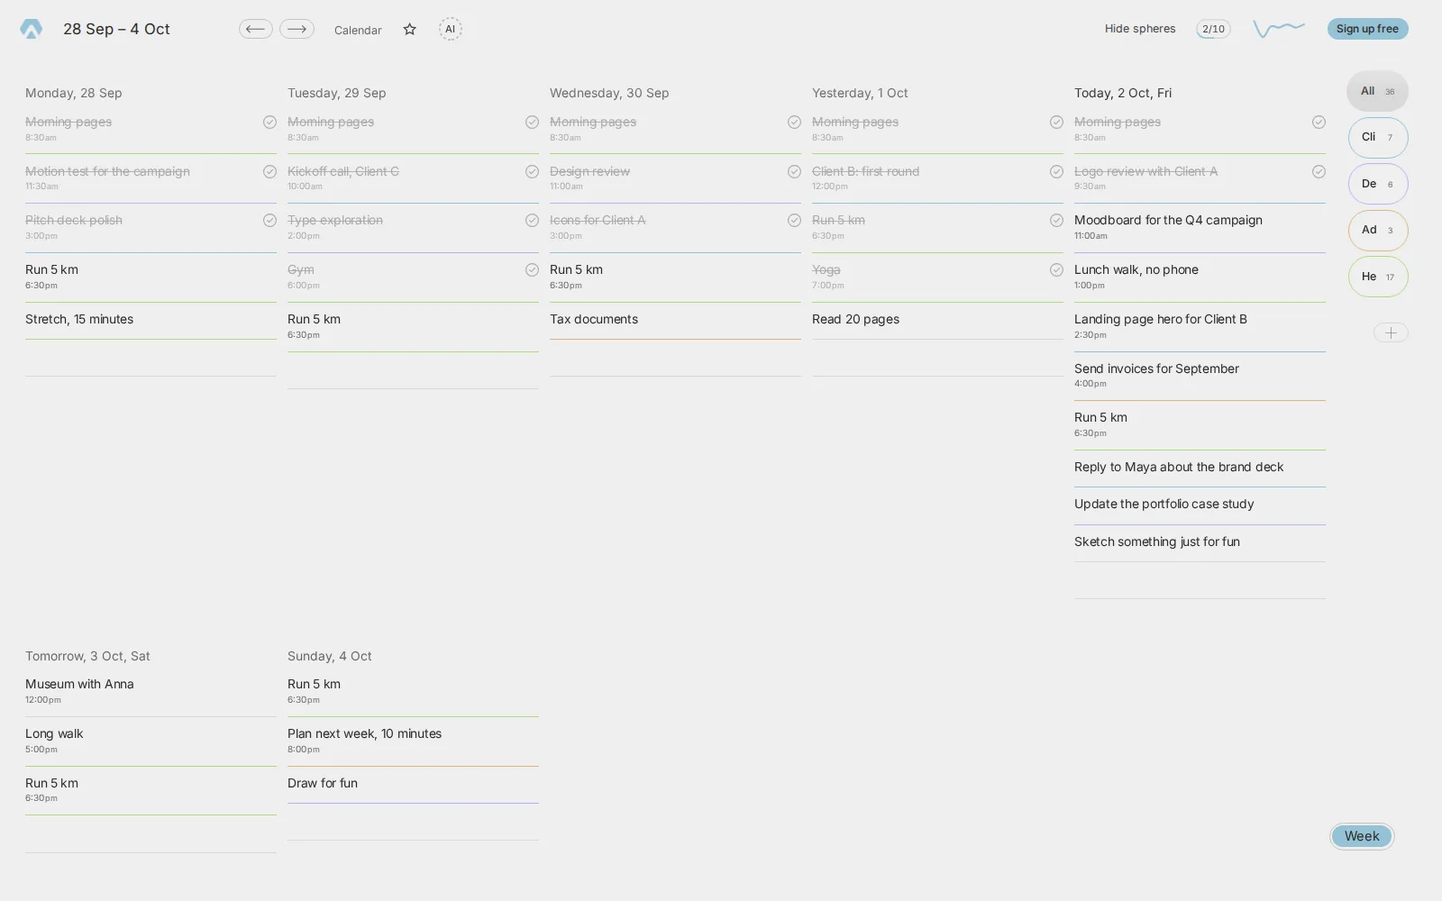
Task: Open Reply to Maya about the brand deck
Action: pos(1200,468)
